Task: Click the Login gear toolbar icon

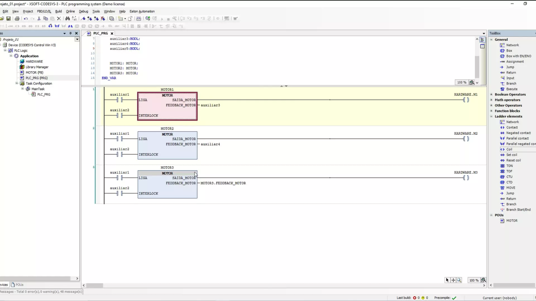Action: click(x=148, y=19)
